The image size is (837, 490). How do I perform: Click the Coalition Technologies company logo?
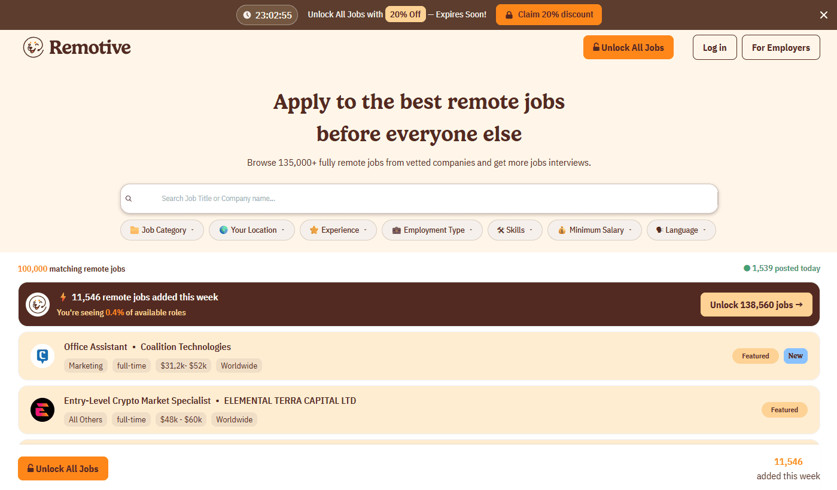pyautogui.click(x=42, y=356)
